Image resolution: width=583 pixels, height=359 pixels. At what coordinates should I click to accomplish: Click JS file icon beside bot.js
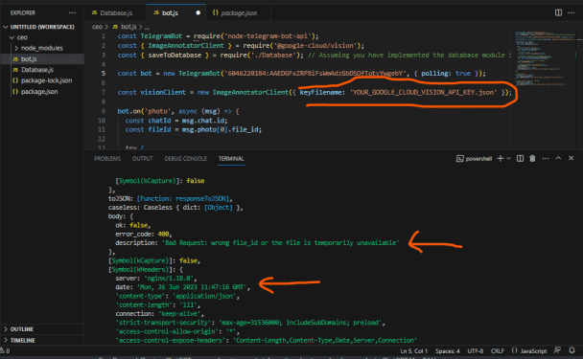pos(15,59)
